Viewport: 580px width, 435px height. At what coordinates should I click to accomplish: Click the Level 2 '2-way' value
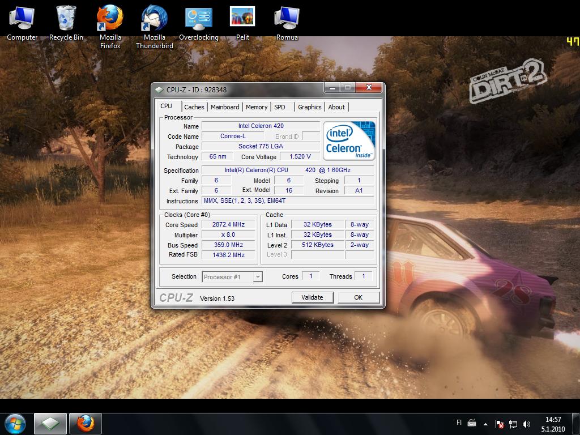tap(360, 245)
